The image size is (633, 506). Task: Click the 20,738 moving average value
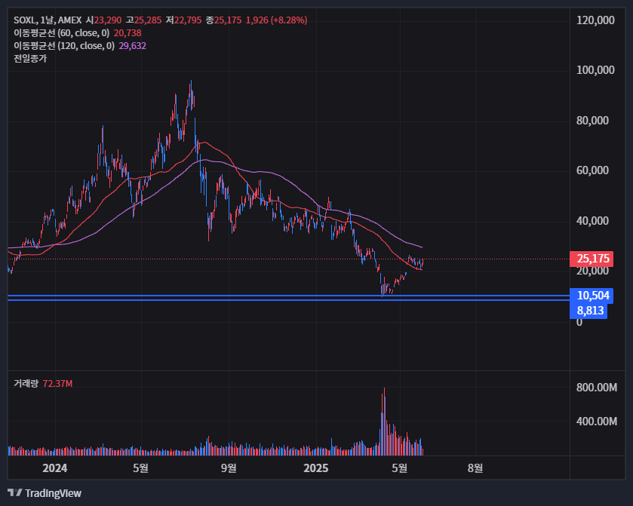(128, 33)
